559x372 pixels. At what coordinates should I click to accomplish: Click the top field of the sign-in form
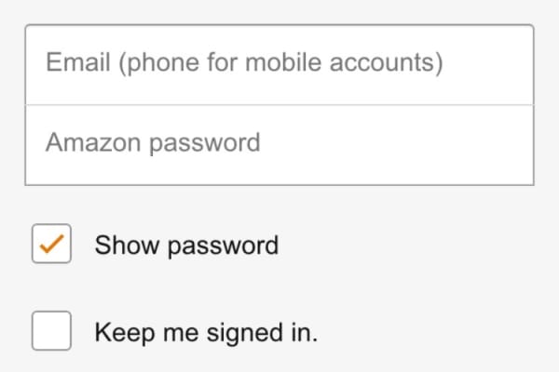tap(279, 64)
